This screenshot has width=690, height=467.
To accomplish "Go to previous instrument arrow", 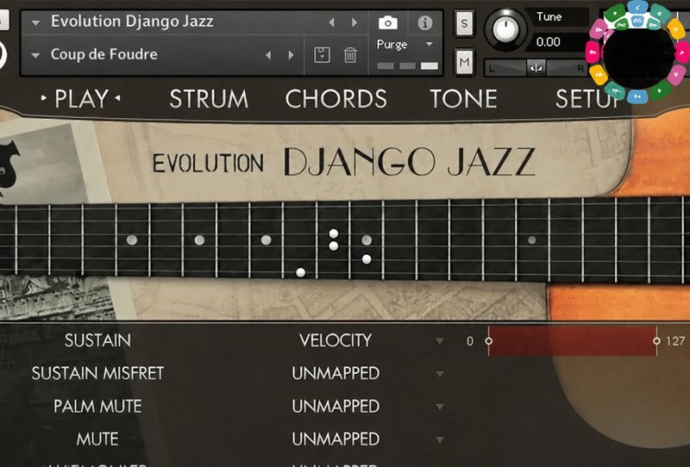I will coord(332,22).
